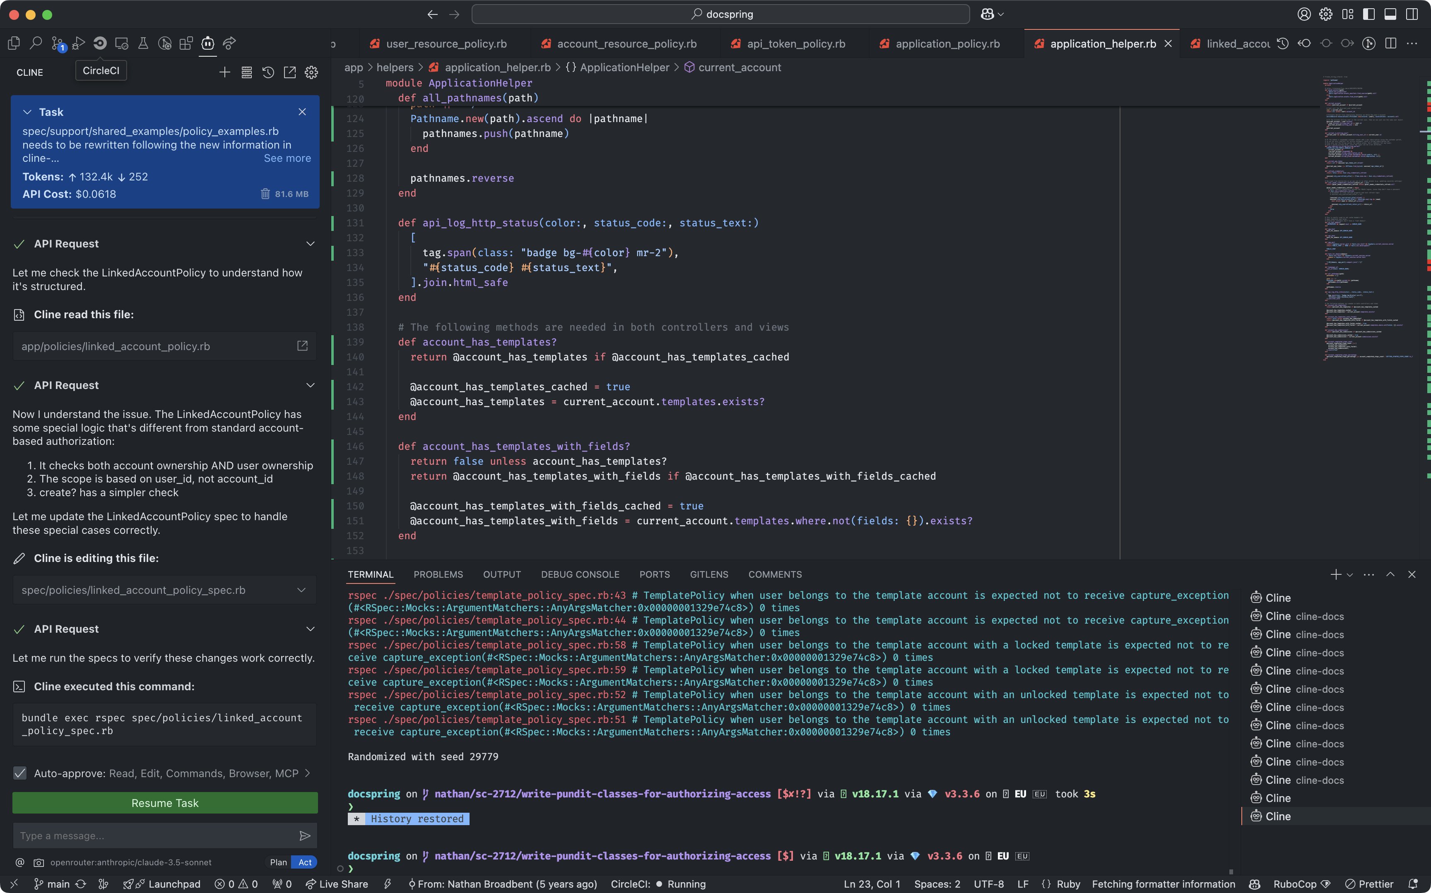1431x893 pixels.
Task: Open Cline MCP servers icon
Action: point(246,72)
